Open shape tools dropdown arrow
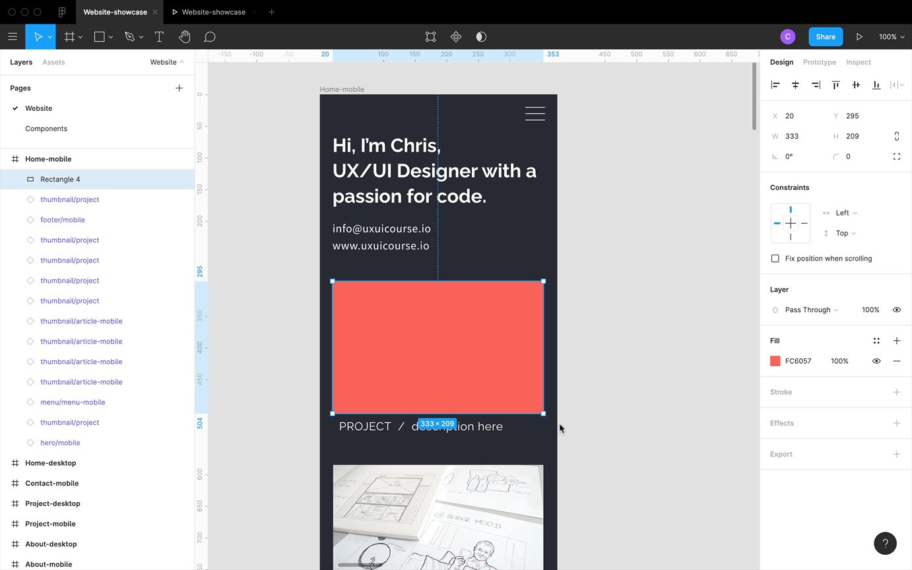 tap(111, 38)
